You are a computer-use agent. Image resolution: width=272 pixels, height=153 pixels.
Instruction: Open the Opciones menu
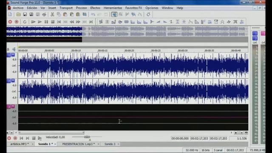(152, 8)
